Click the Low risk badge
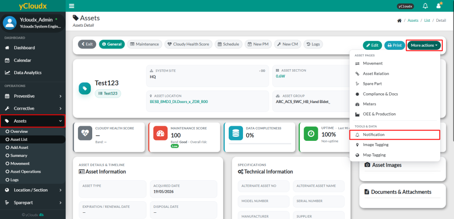This screenshot has height=219, width=454. click(x=175, y=146)
